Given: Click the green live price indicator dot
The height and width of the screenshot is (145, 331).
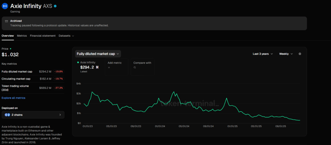Looking at the screenshot, I should click(x=11, y=49).
